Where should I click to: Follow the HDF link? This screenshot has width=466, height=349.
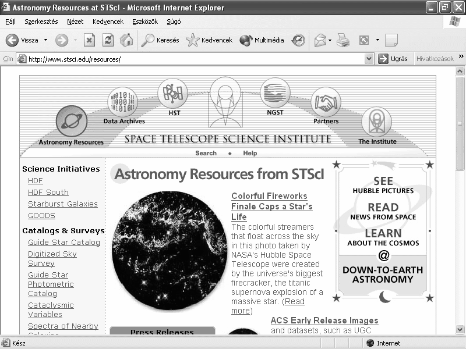tap(36, 181)
